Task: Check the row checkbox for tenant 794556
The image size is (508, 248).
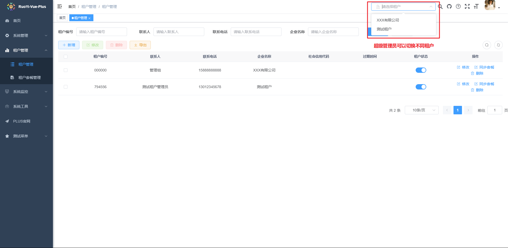Action: click(x=66, y=87)
